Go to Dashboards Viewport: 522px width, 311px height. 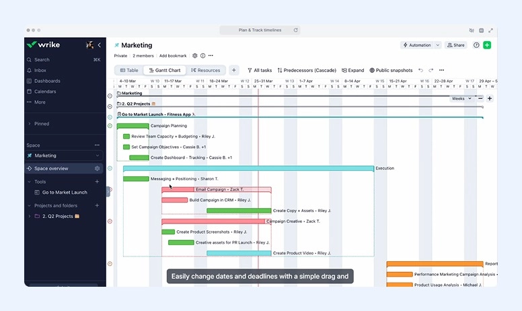pos(47,81)
